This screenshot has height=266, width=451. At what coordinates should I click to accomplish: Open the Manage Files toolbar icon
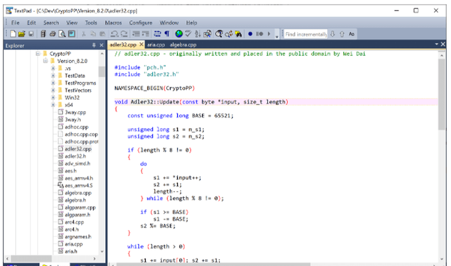[43, 34]
